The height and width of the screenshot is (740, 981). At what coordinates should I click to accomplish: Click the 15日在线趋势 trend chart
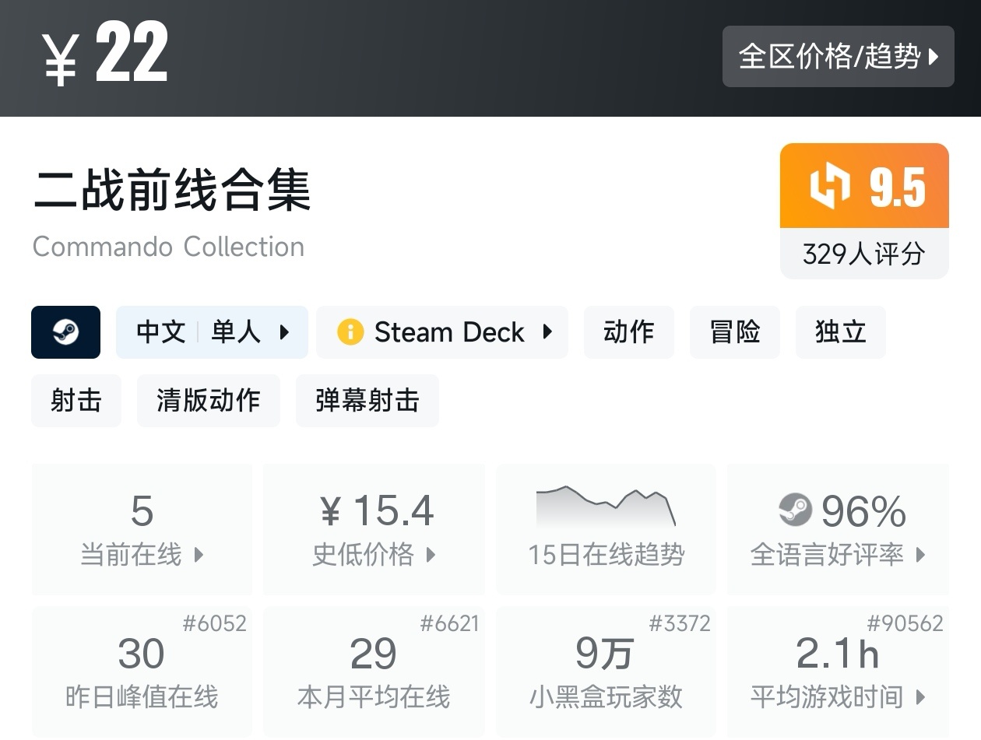606,529
